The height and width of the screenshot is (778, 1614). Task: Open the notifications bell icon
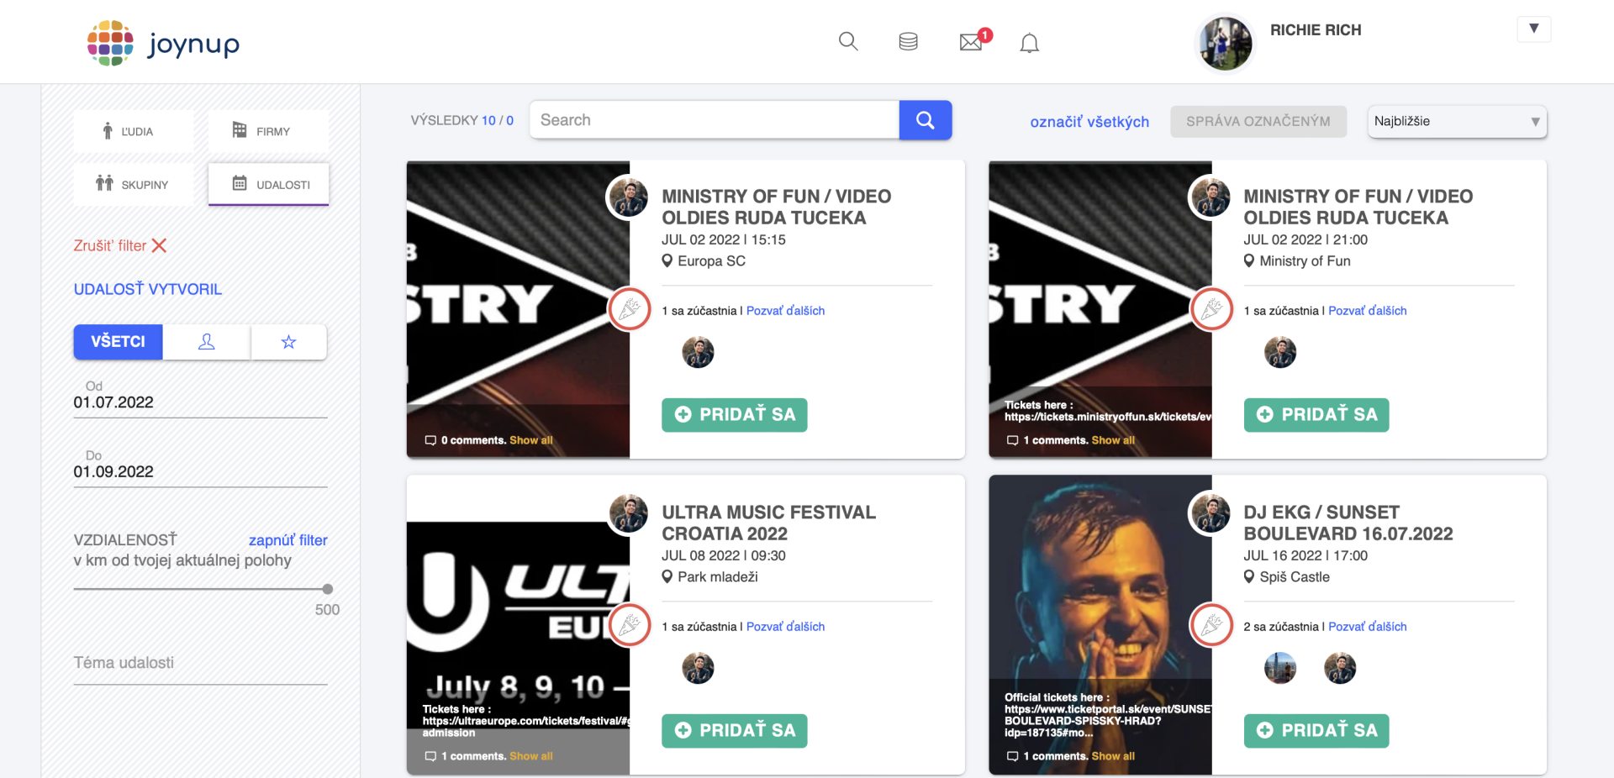pyautogui.click(x=1029, y=43)
